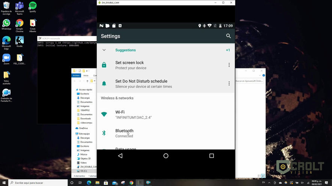Tap the Android home circle button

pos(166,156)
